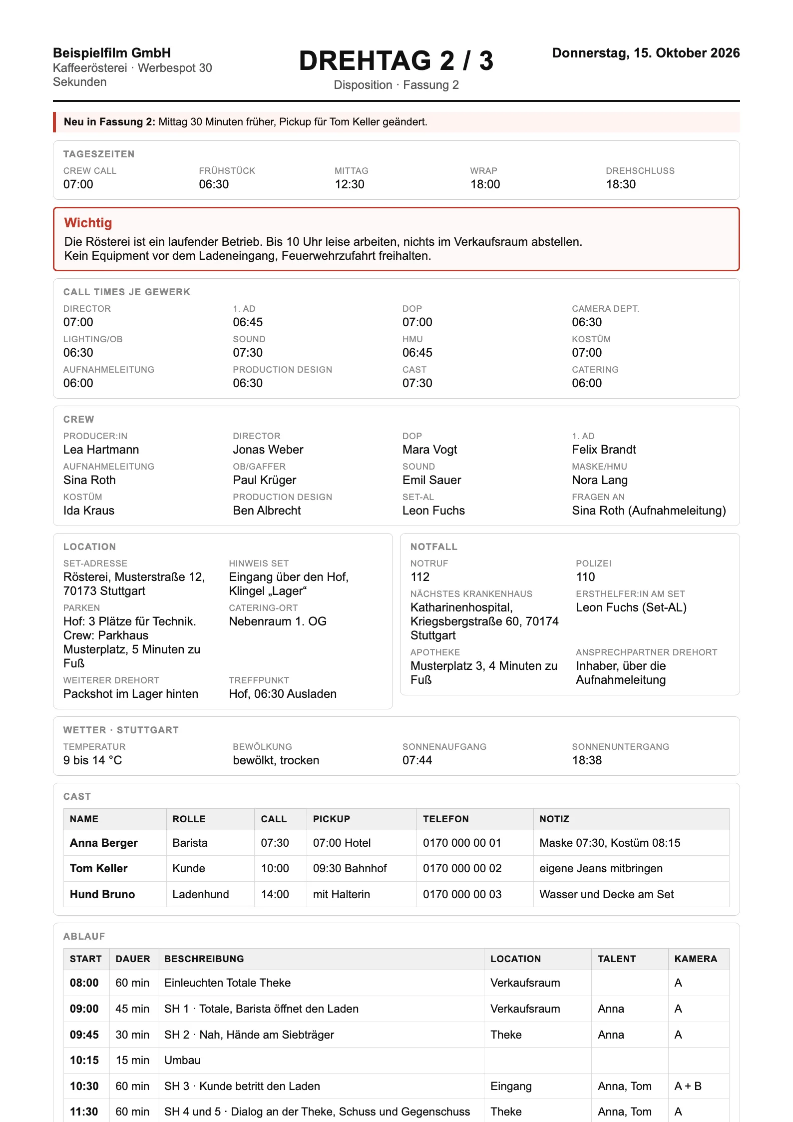Click Sina Roth (Aufnahmeleitung) contact

coord(649,511)
